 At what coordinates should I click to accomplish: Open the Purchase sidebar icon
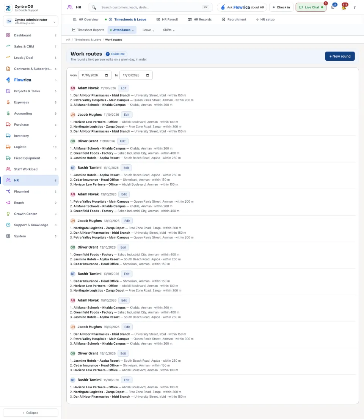point(8,124)
